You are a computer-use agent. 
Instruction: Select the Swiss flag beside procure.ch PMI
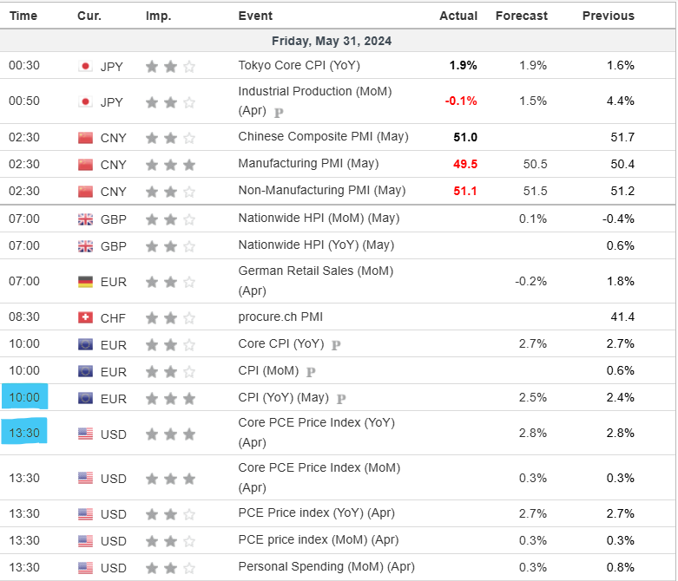85,318
